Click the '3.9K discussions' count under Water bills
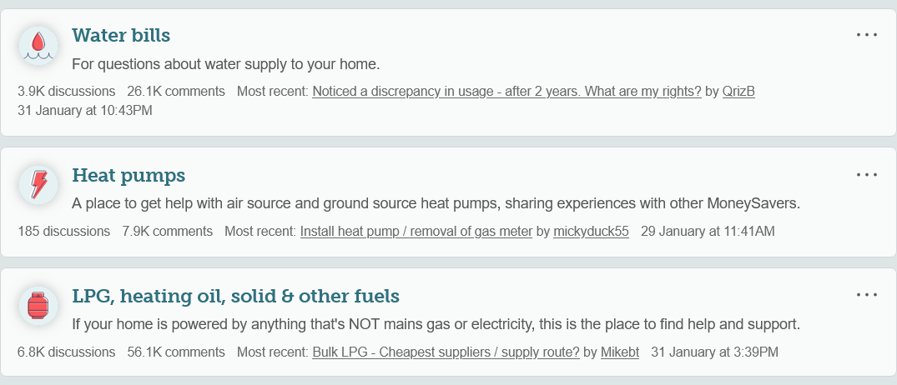 click(x=67, y=92)
